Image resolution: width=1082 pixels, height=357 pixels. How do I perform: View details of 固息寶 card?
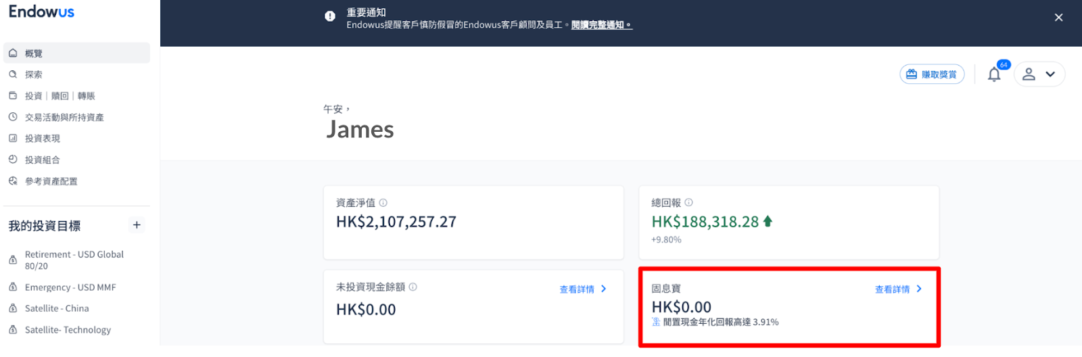pyautogui.click(x=898, y=289)
